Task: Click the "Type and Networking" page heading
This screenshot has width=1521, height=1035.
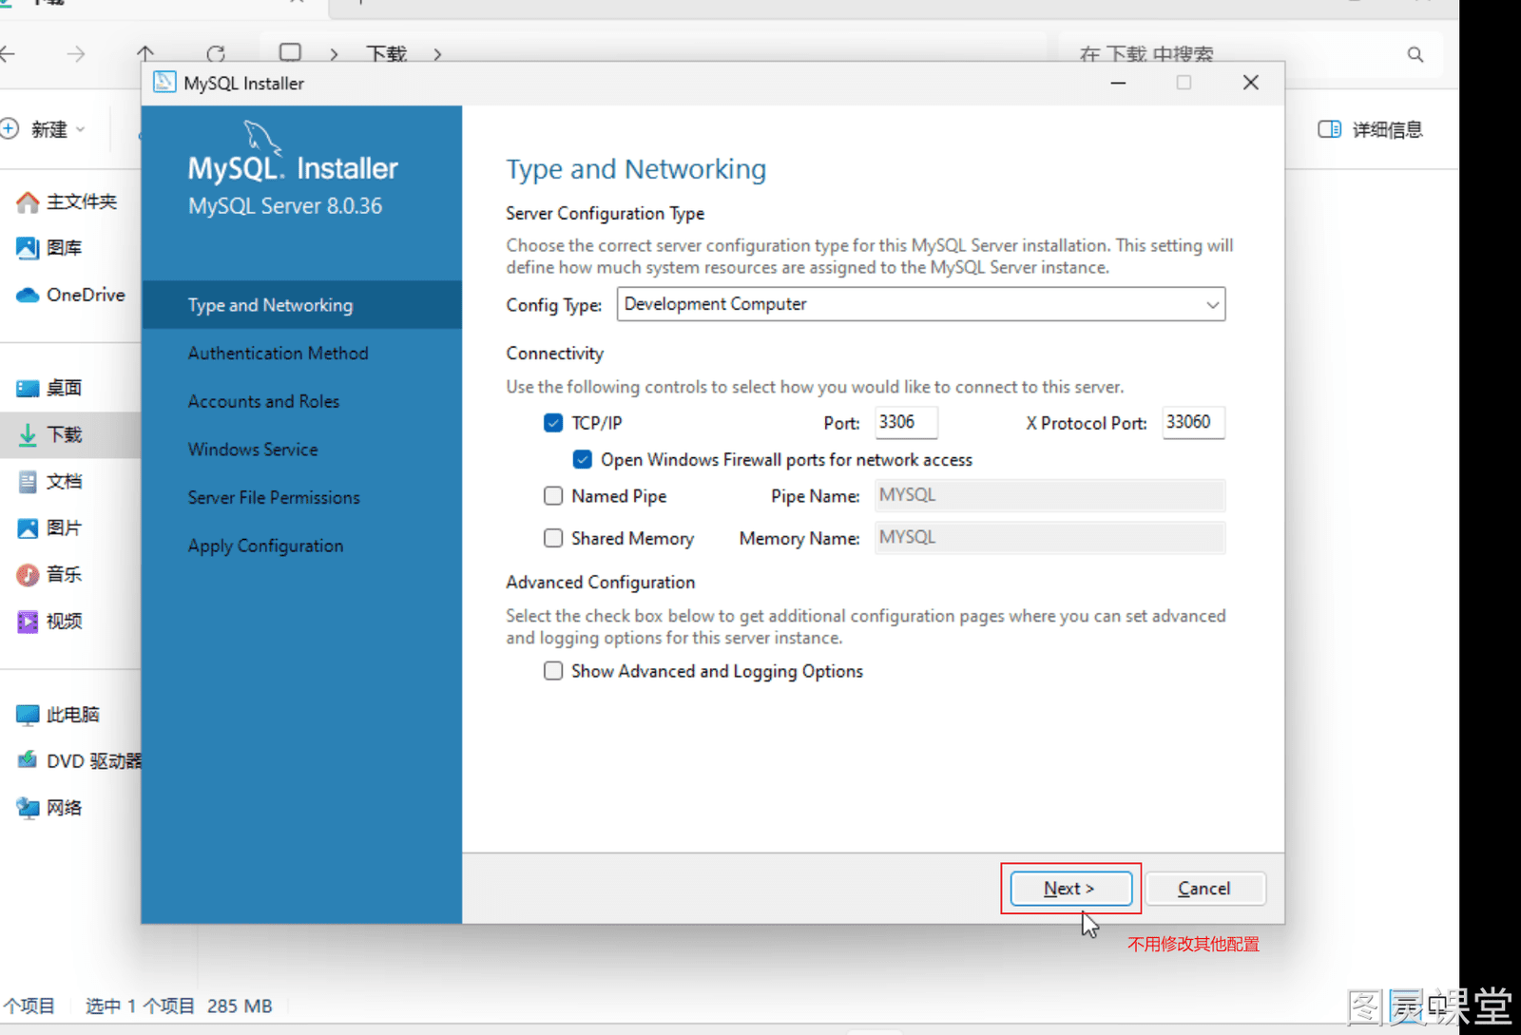Action: pyautogui.click(x=636, y=170)
